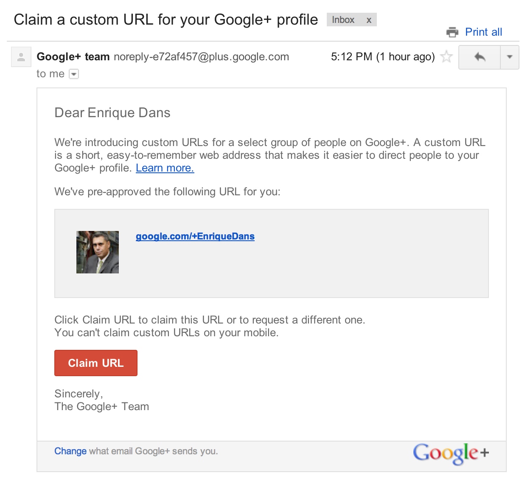
Task: Reply using the arrow button
Action: (480, 57)
